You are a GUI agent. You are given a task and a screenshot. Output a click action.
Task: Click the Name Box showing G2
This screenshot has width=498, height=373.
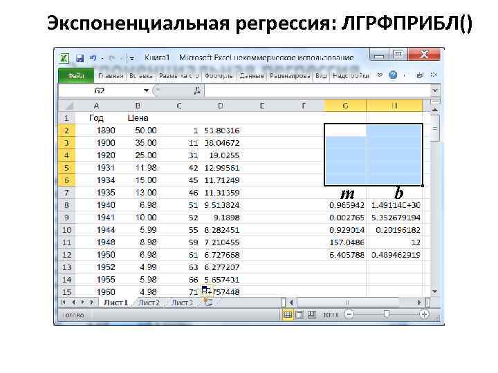(100, 90)
